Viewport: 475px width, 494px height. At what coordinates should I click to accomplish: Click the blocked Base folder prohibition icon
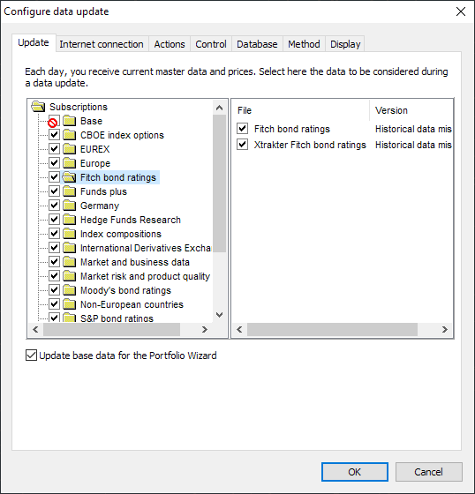[x=53, y=123]
